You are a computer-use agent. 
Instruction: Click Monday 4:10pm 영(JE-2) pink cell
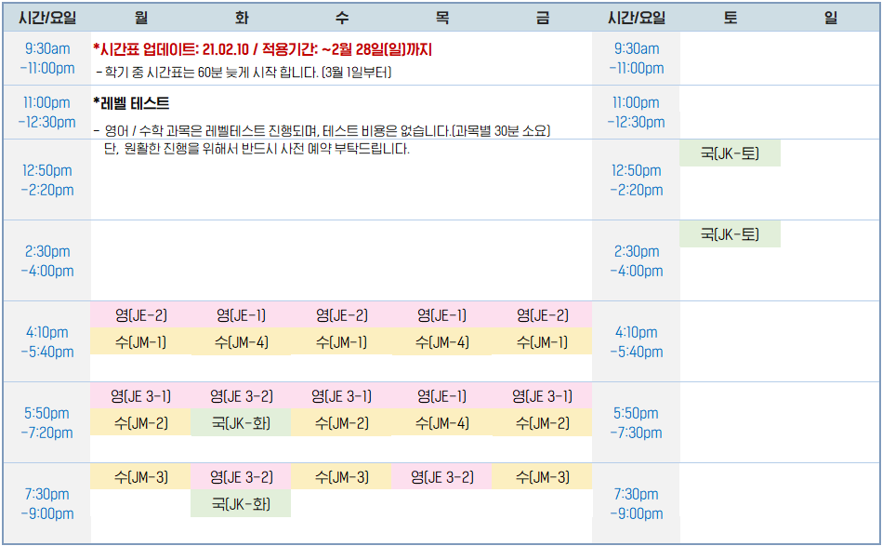click(141, 315)
